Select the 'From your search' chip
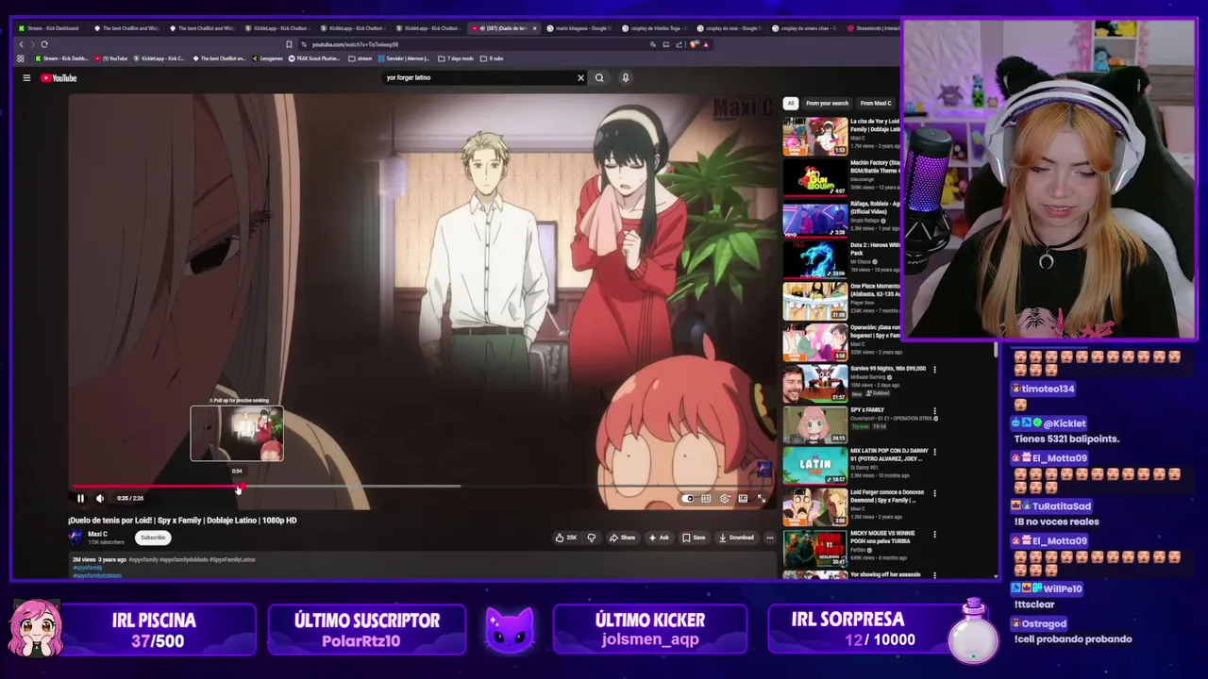 coord(828,103)
